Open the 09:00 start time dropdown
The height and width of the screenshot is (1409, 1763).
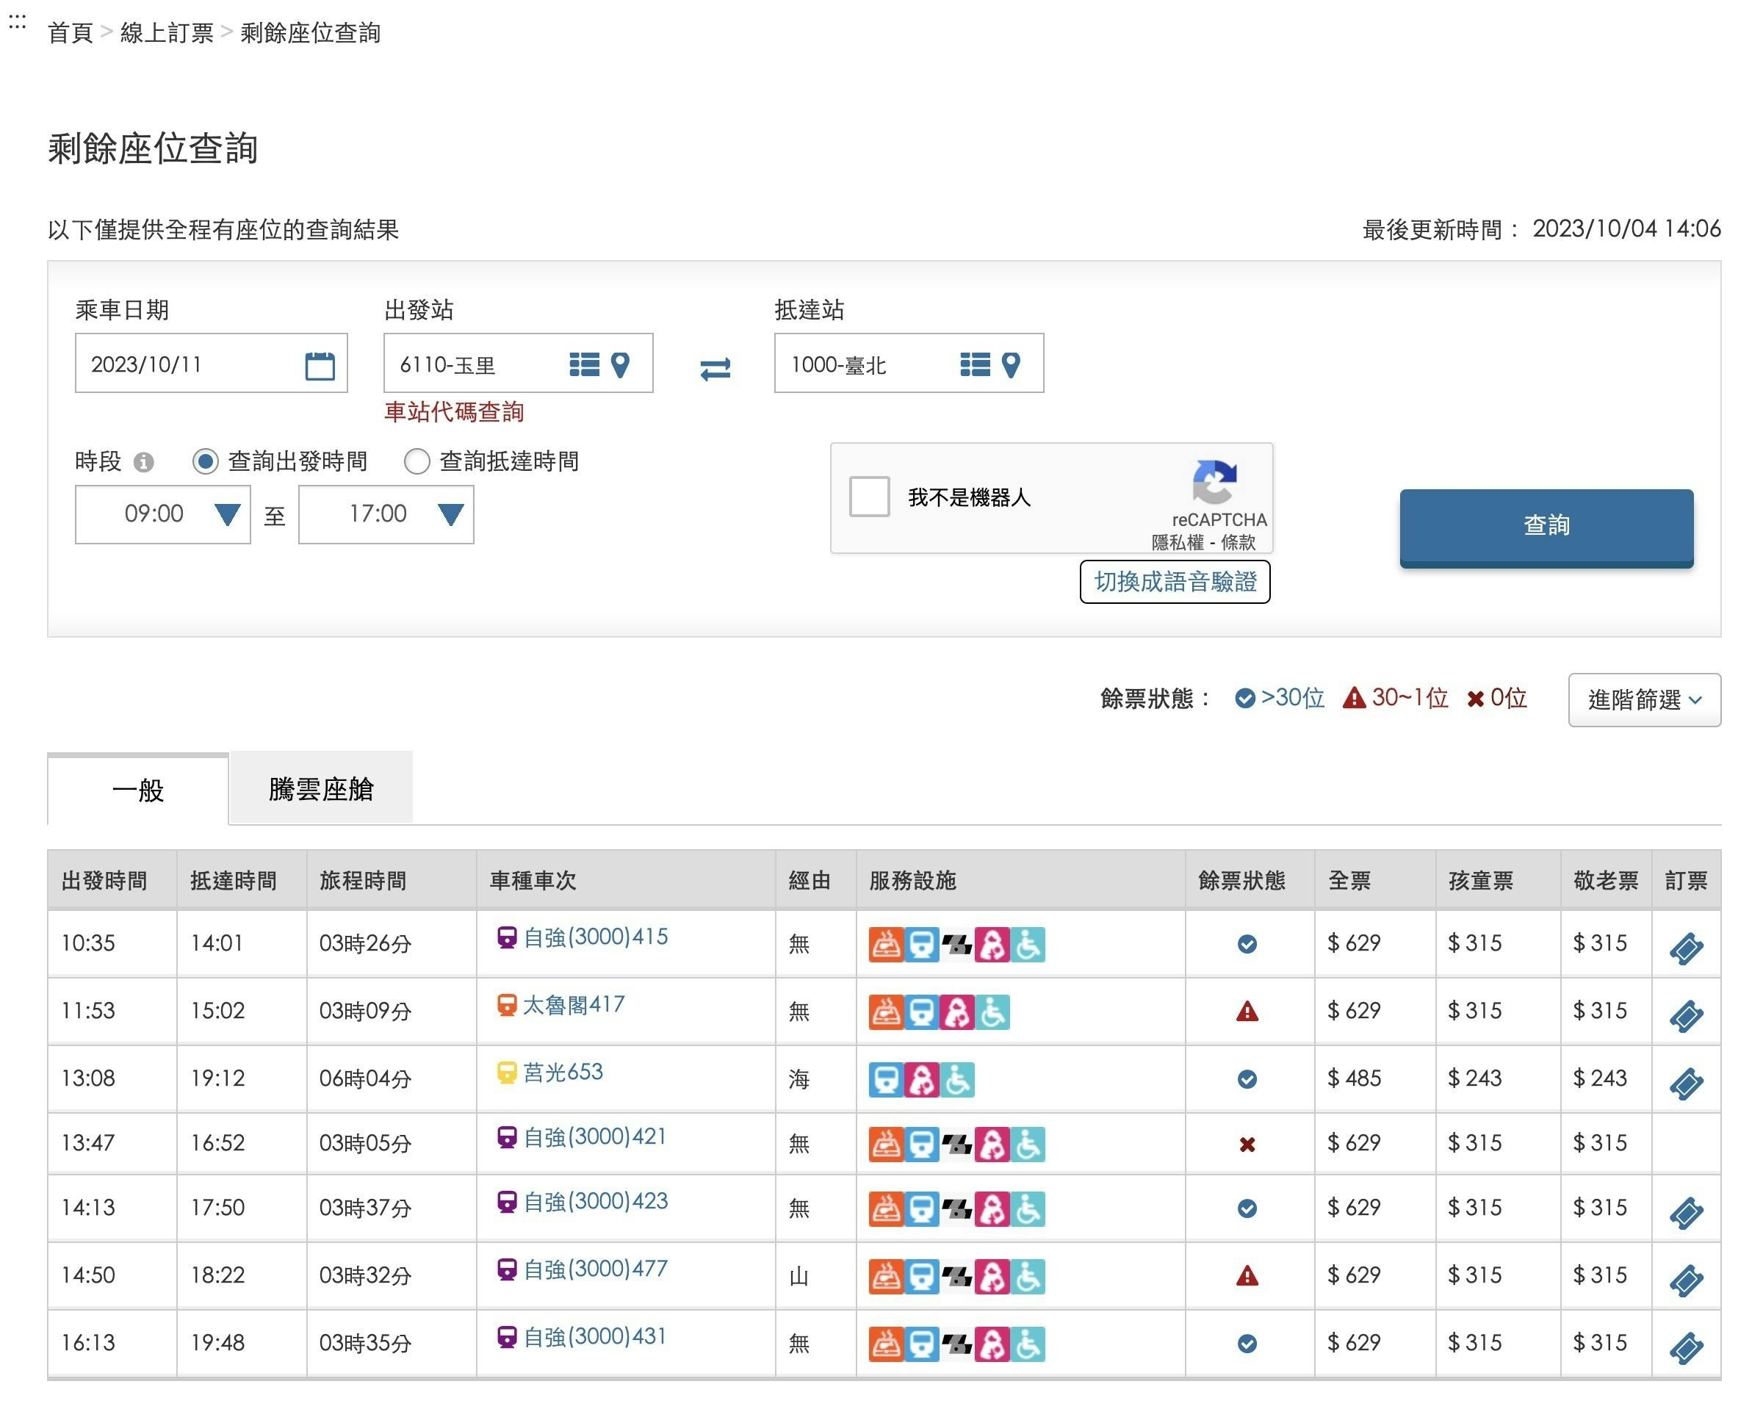coord(163,514)
